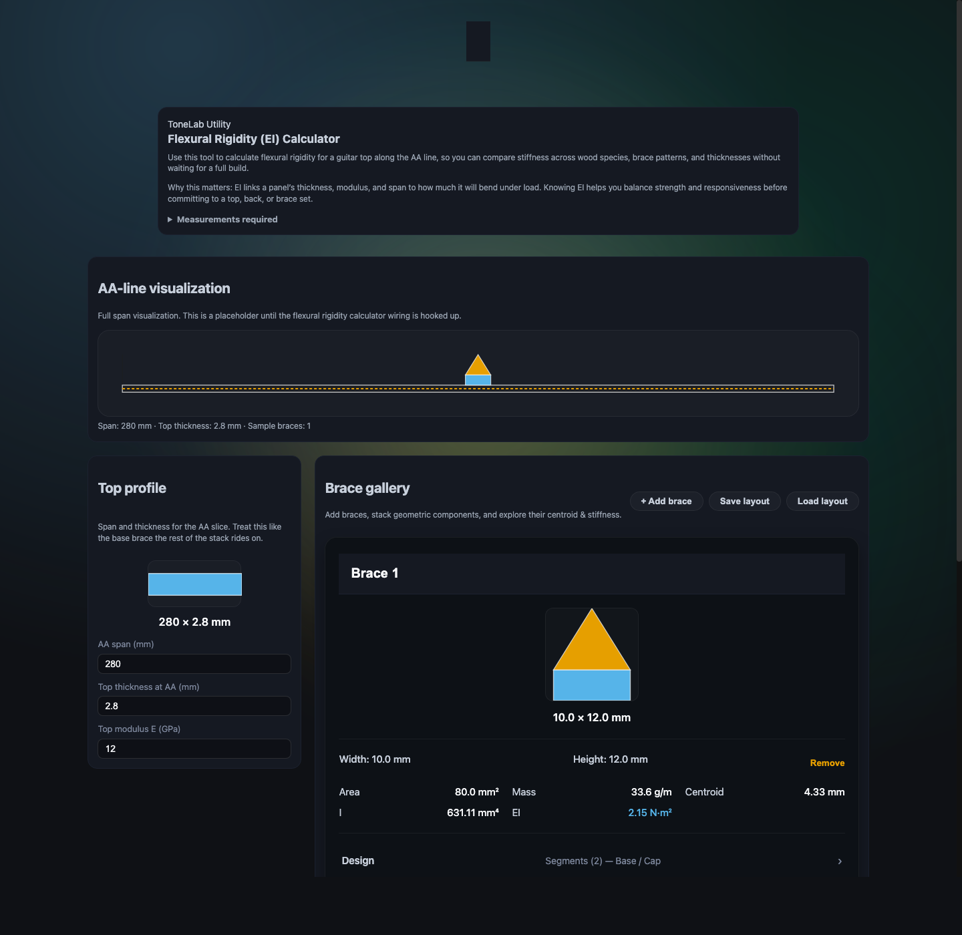Click the I value 631.11 mm⁴

pyautogui.click(x=472, y=813)
